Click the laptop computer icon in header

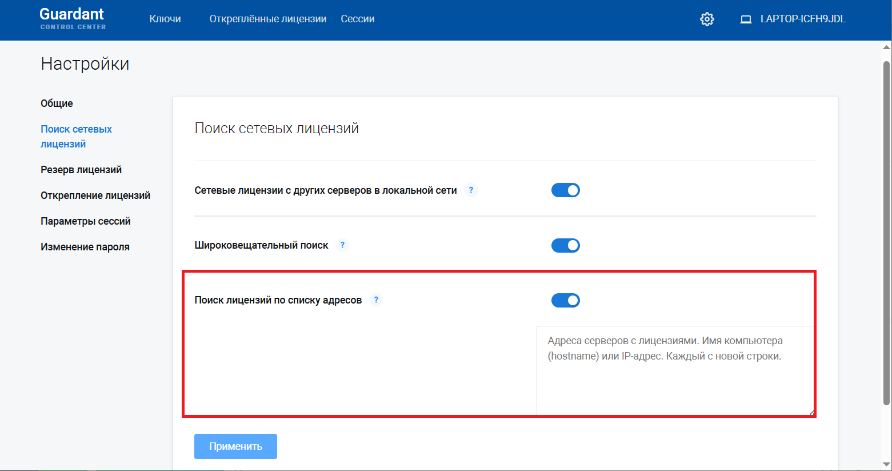[x=746, y=19]
